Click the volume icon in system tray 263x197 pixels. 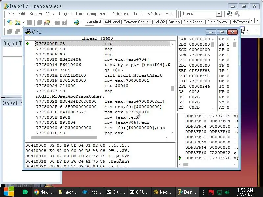[227, 192]
